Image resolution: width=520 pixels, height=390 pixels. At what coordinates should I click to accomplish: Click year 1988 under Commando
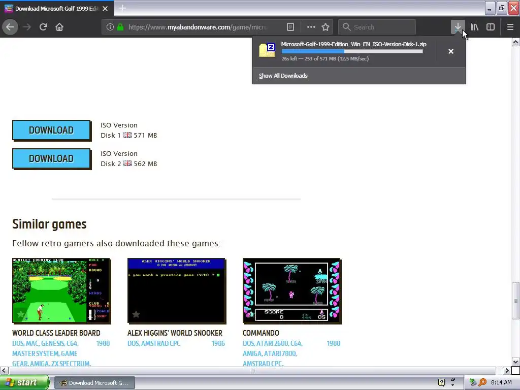(x=334, y=343)
